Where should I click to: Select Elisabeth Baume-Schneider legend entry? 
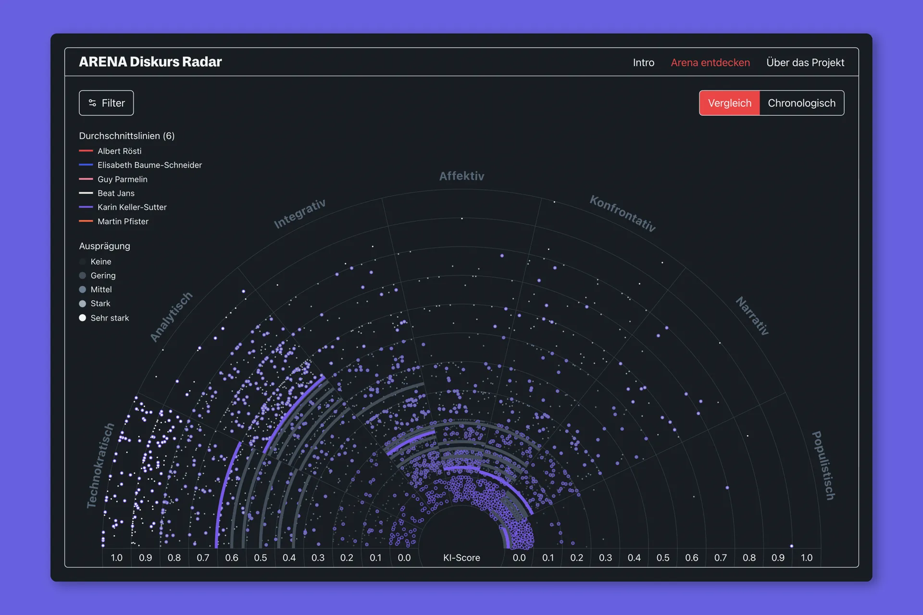coord(140,165)
